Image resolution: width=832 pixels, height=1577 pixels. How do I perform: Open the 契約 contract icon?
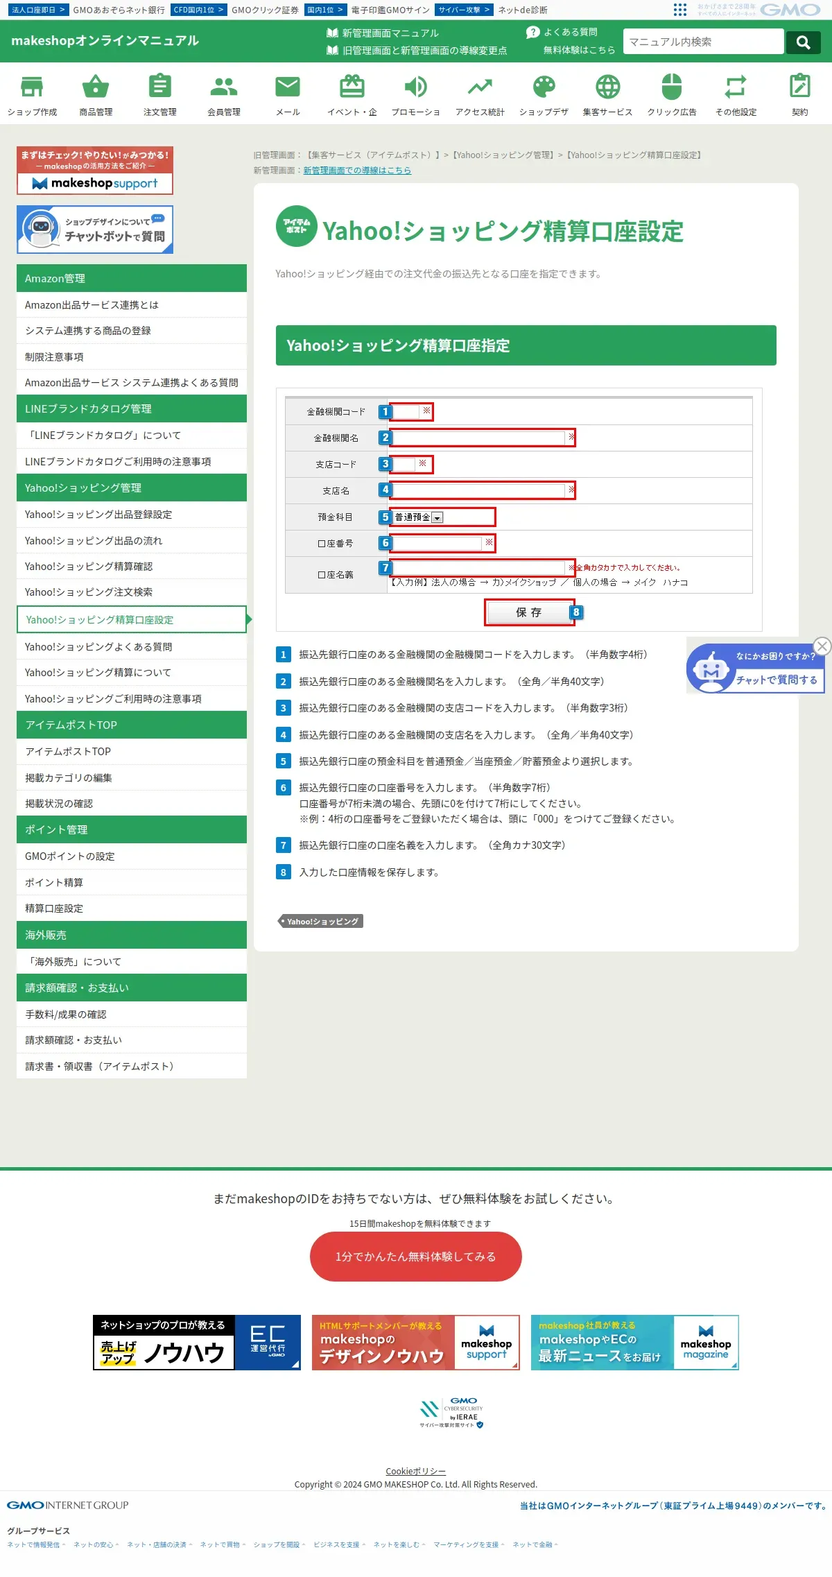(x=800, y=87)
